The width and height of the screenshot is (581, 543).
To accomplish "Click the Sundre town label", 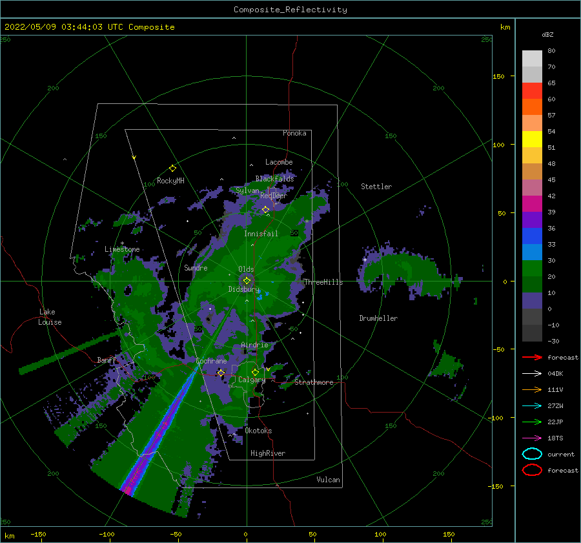I will point(196,267).
